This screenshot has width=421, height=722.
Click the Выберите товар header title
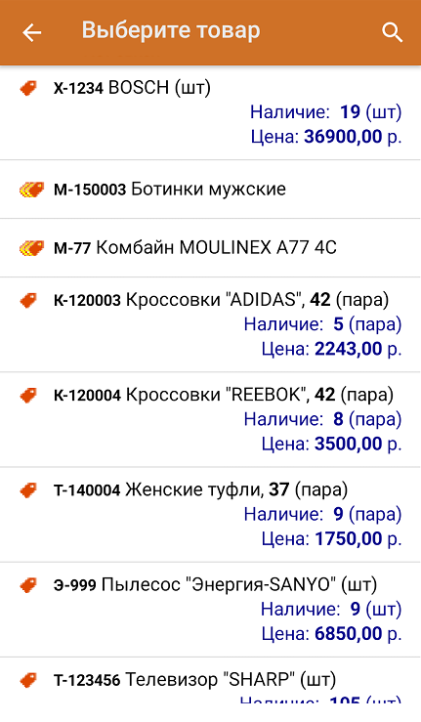(171, 31)
